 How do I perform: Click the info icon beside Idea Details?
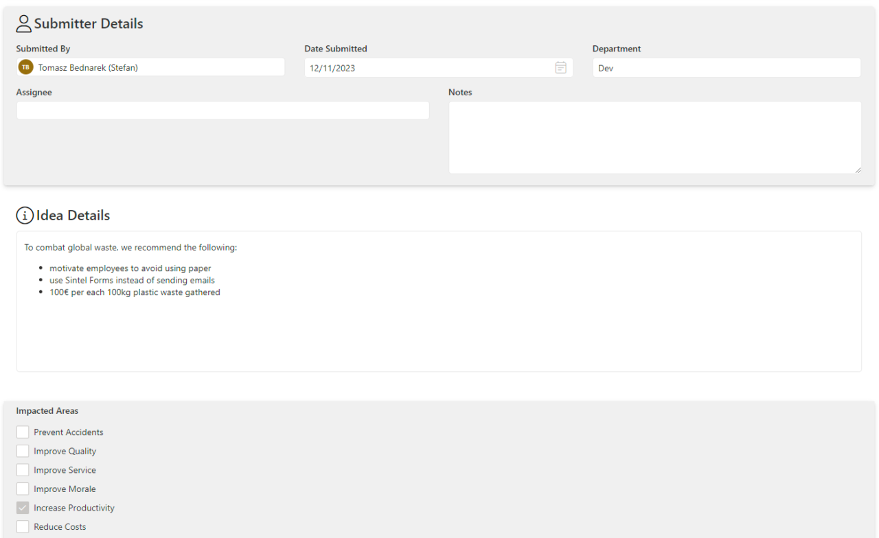[x=25, y=215]
